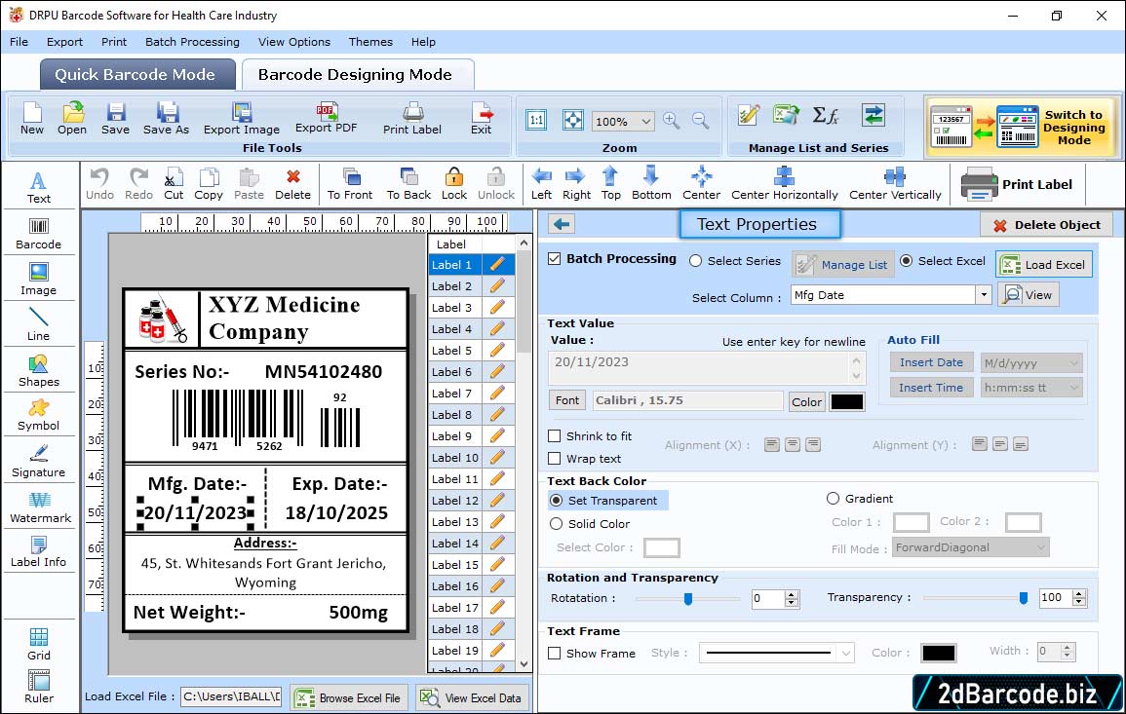Open an existing file
1126x714 pixels.
click(x=72, y=119)
